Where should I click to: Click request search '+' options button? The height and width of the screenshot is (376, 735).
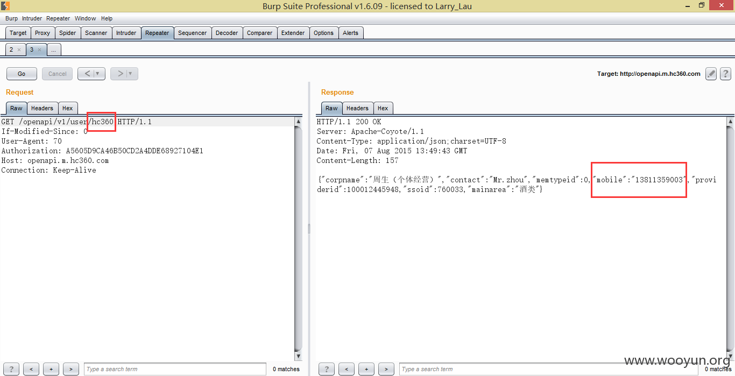pyautogui.click(x=51, y=369)
